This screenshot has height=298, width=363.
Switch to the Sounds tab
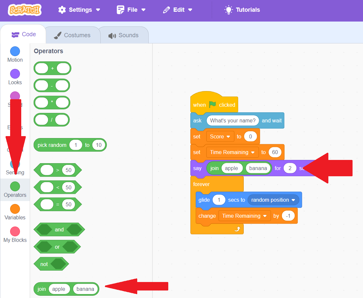(124, 35)
